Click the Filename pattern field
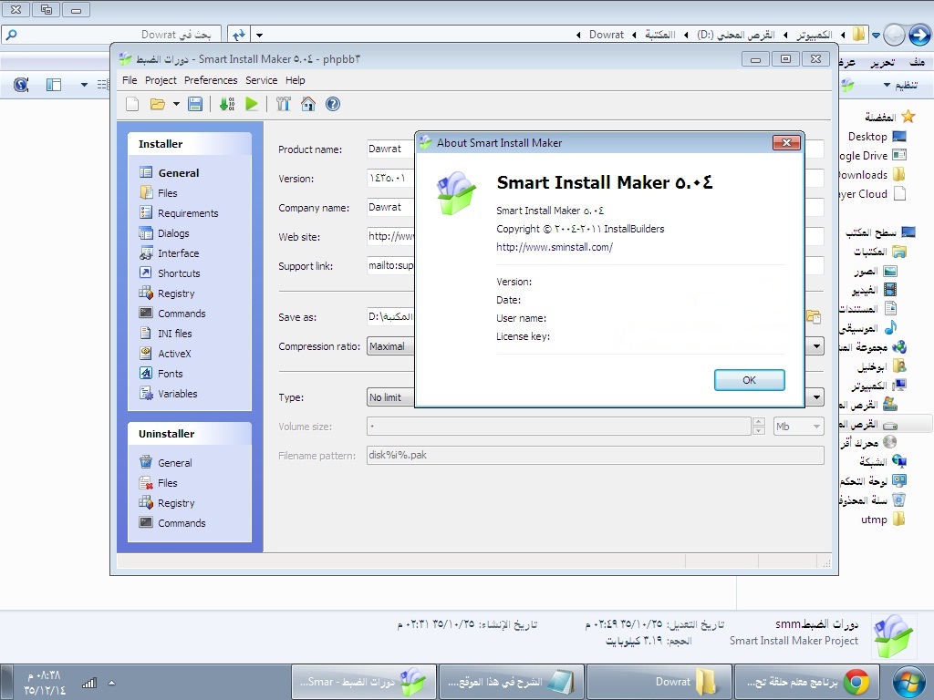This screenshot has width=934, height=700. coord(596,456)
